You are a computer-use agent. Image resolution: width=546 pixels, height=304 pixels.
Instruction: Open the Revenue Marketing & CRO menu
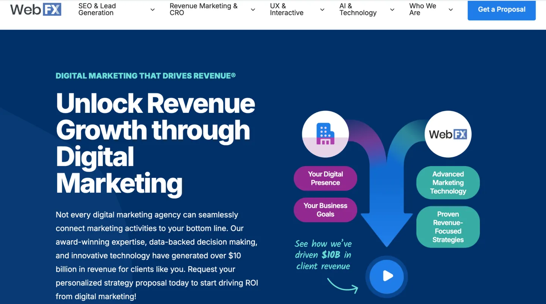(204, 9)
